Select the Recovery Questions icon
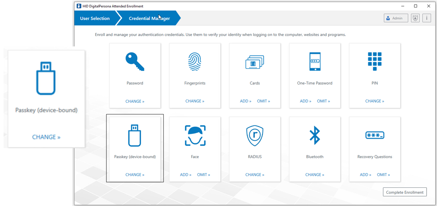Image resolution: width=437 pixels, height=206 pixels. (x=375, y=135)
